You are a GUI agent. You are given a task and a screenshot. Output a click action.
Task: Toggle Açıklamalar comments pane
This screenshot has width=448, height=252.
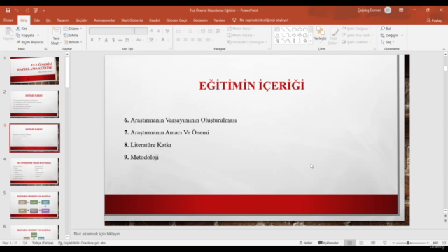(328, 243)
